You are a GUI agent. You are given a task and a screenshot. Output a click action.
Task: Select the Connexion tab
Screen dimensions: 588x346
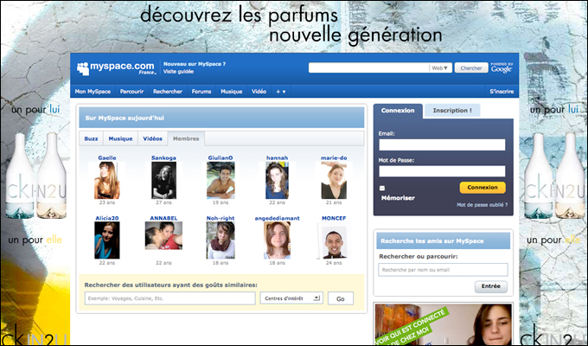[x=398, y=111]
